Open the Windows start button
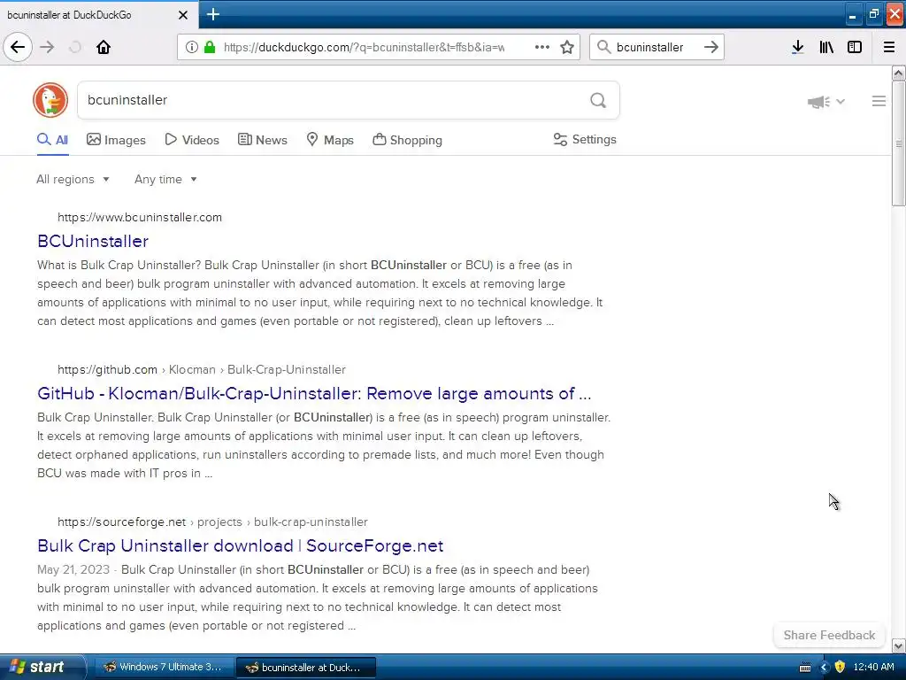The width and height of the screenshot is (906, 680). point(42,667)
